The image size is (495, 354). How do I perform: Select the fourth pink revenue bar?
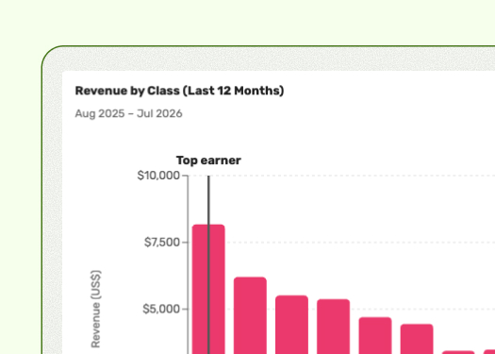point(334,327)
